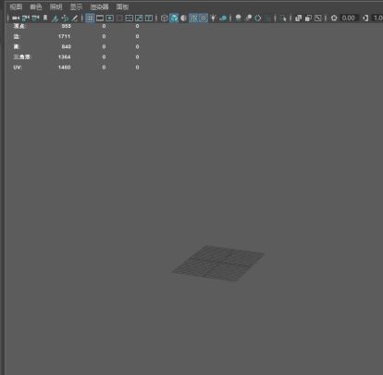Toggle the Resolution Gate display
This screenshot has width=383, height=375.
tap(109, 19)
